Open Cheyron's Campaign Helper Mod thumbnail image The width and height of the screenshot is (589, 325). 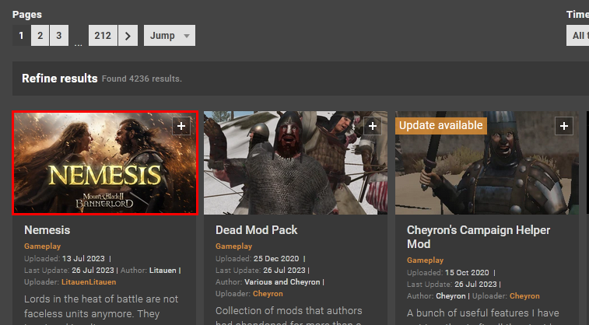(487, 162)
